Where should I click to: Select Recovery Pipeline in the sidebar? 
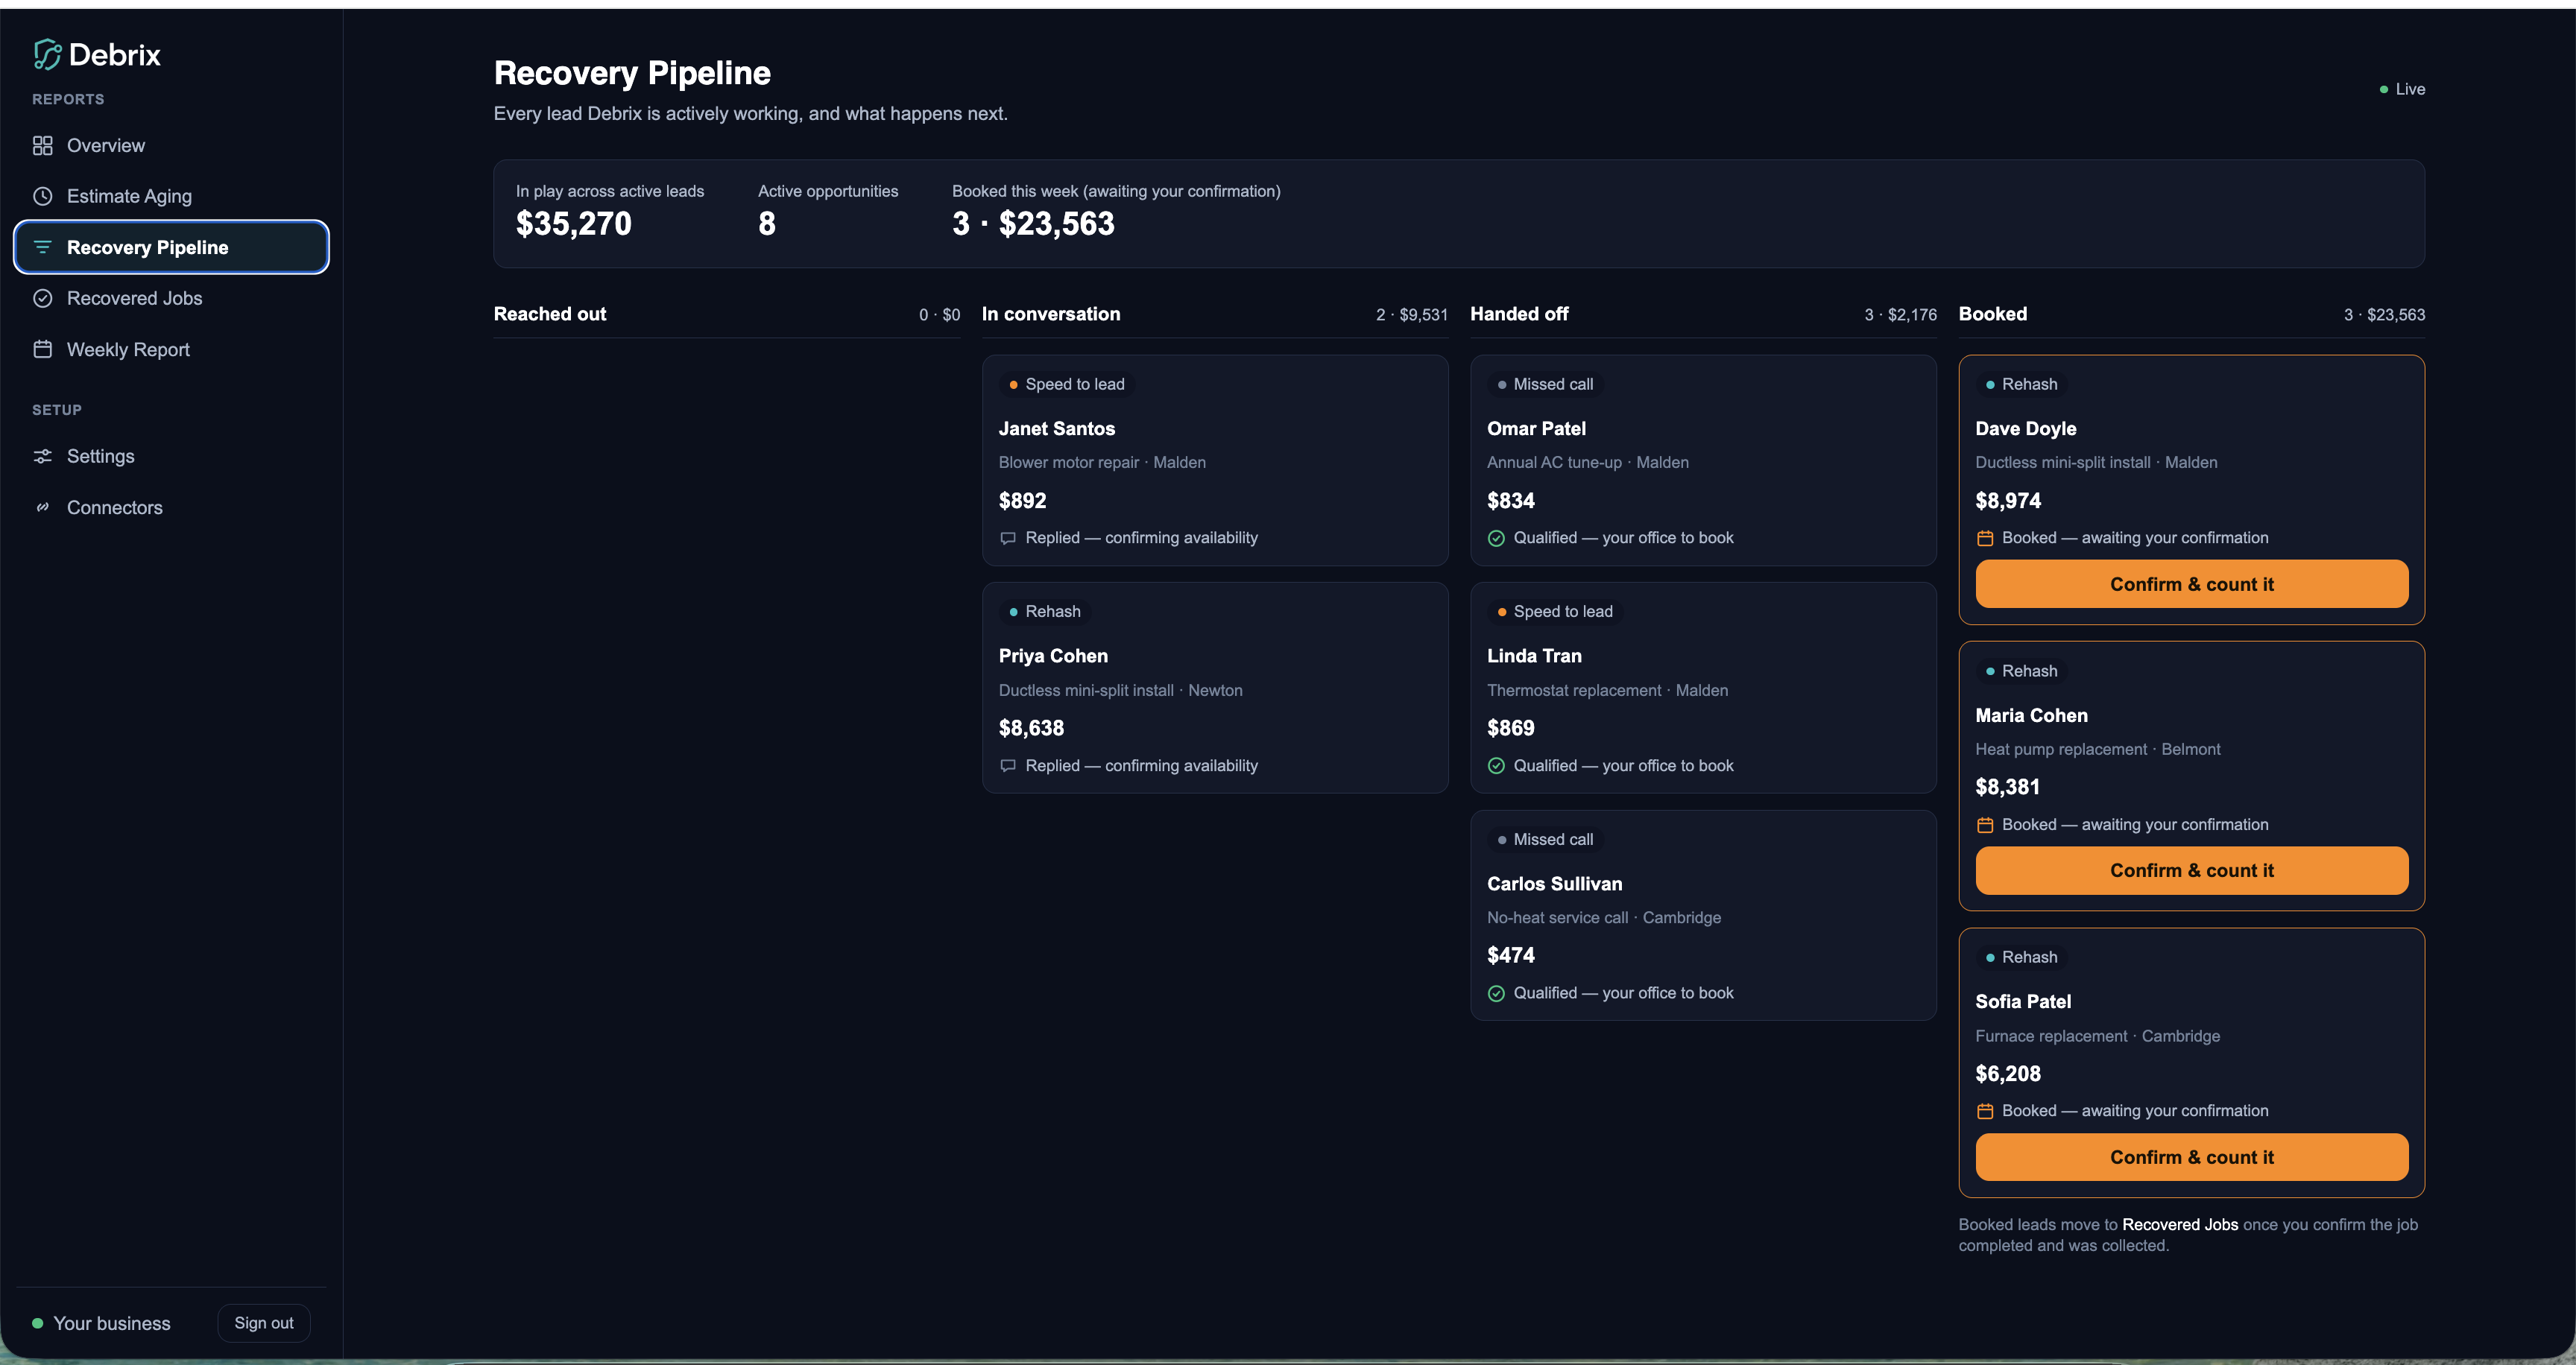click(171, 247)
